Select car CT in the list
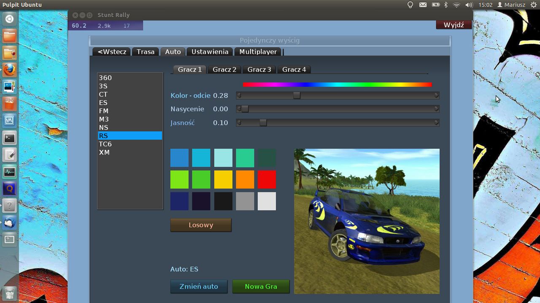This screenshot has height=303, width=540. [130, 94]
